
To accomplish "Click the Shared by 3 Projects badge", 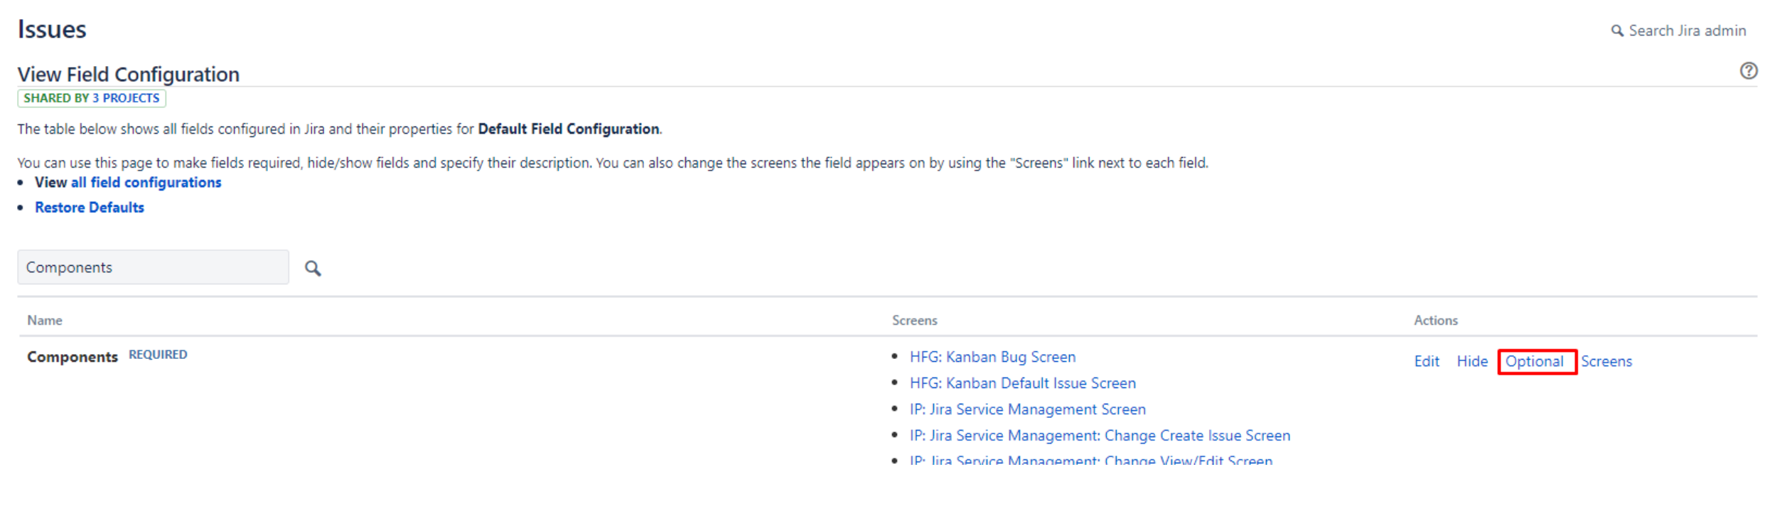I will click(92, 98).
